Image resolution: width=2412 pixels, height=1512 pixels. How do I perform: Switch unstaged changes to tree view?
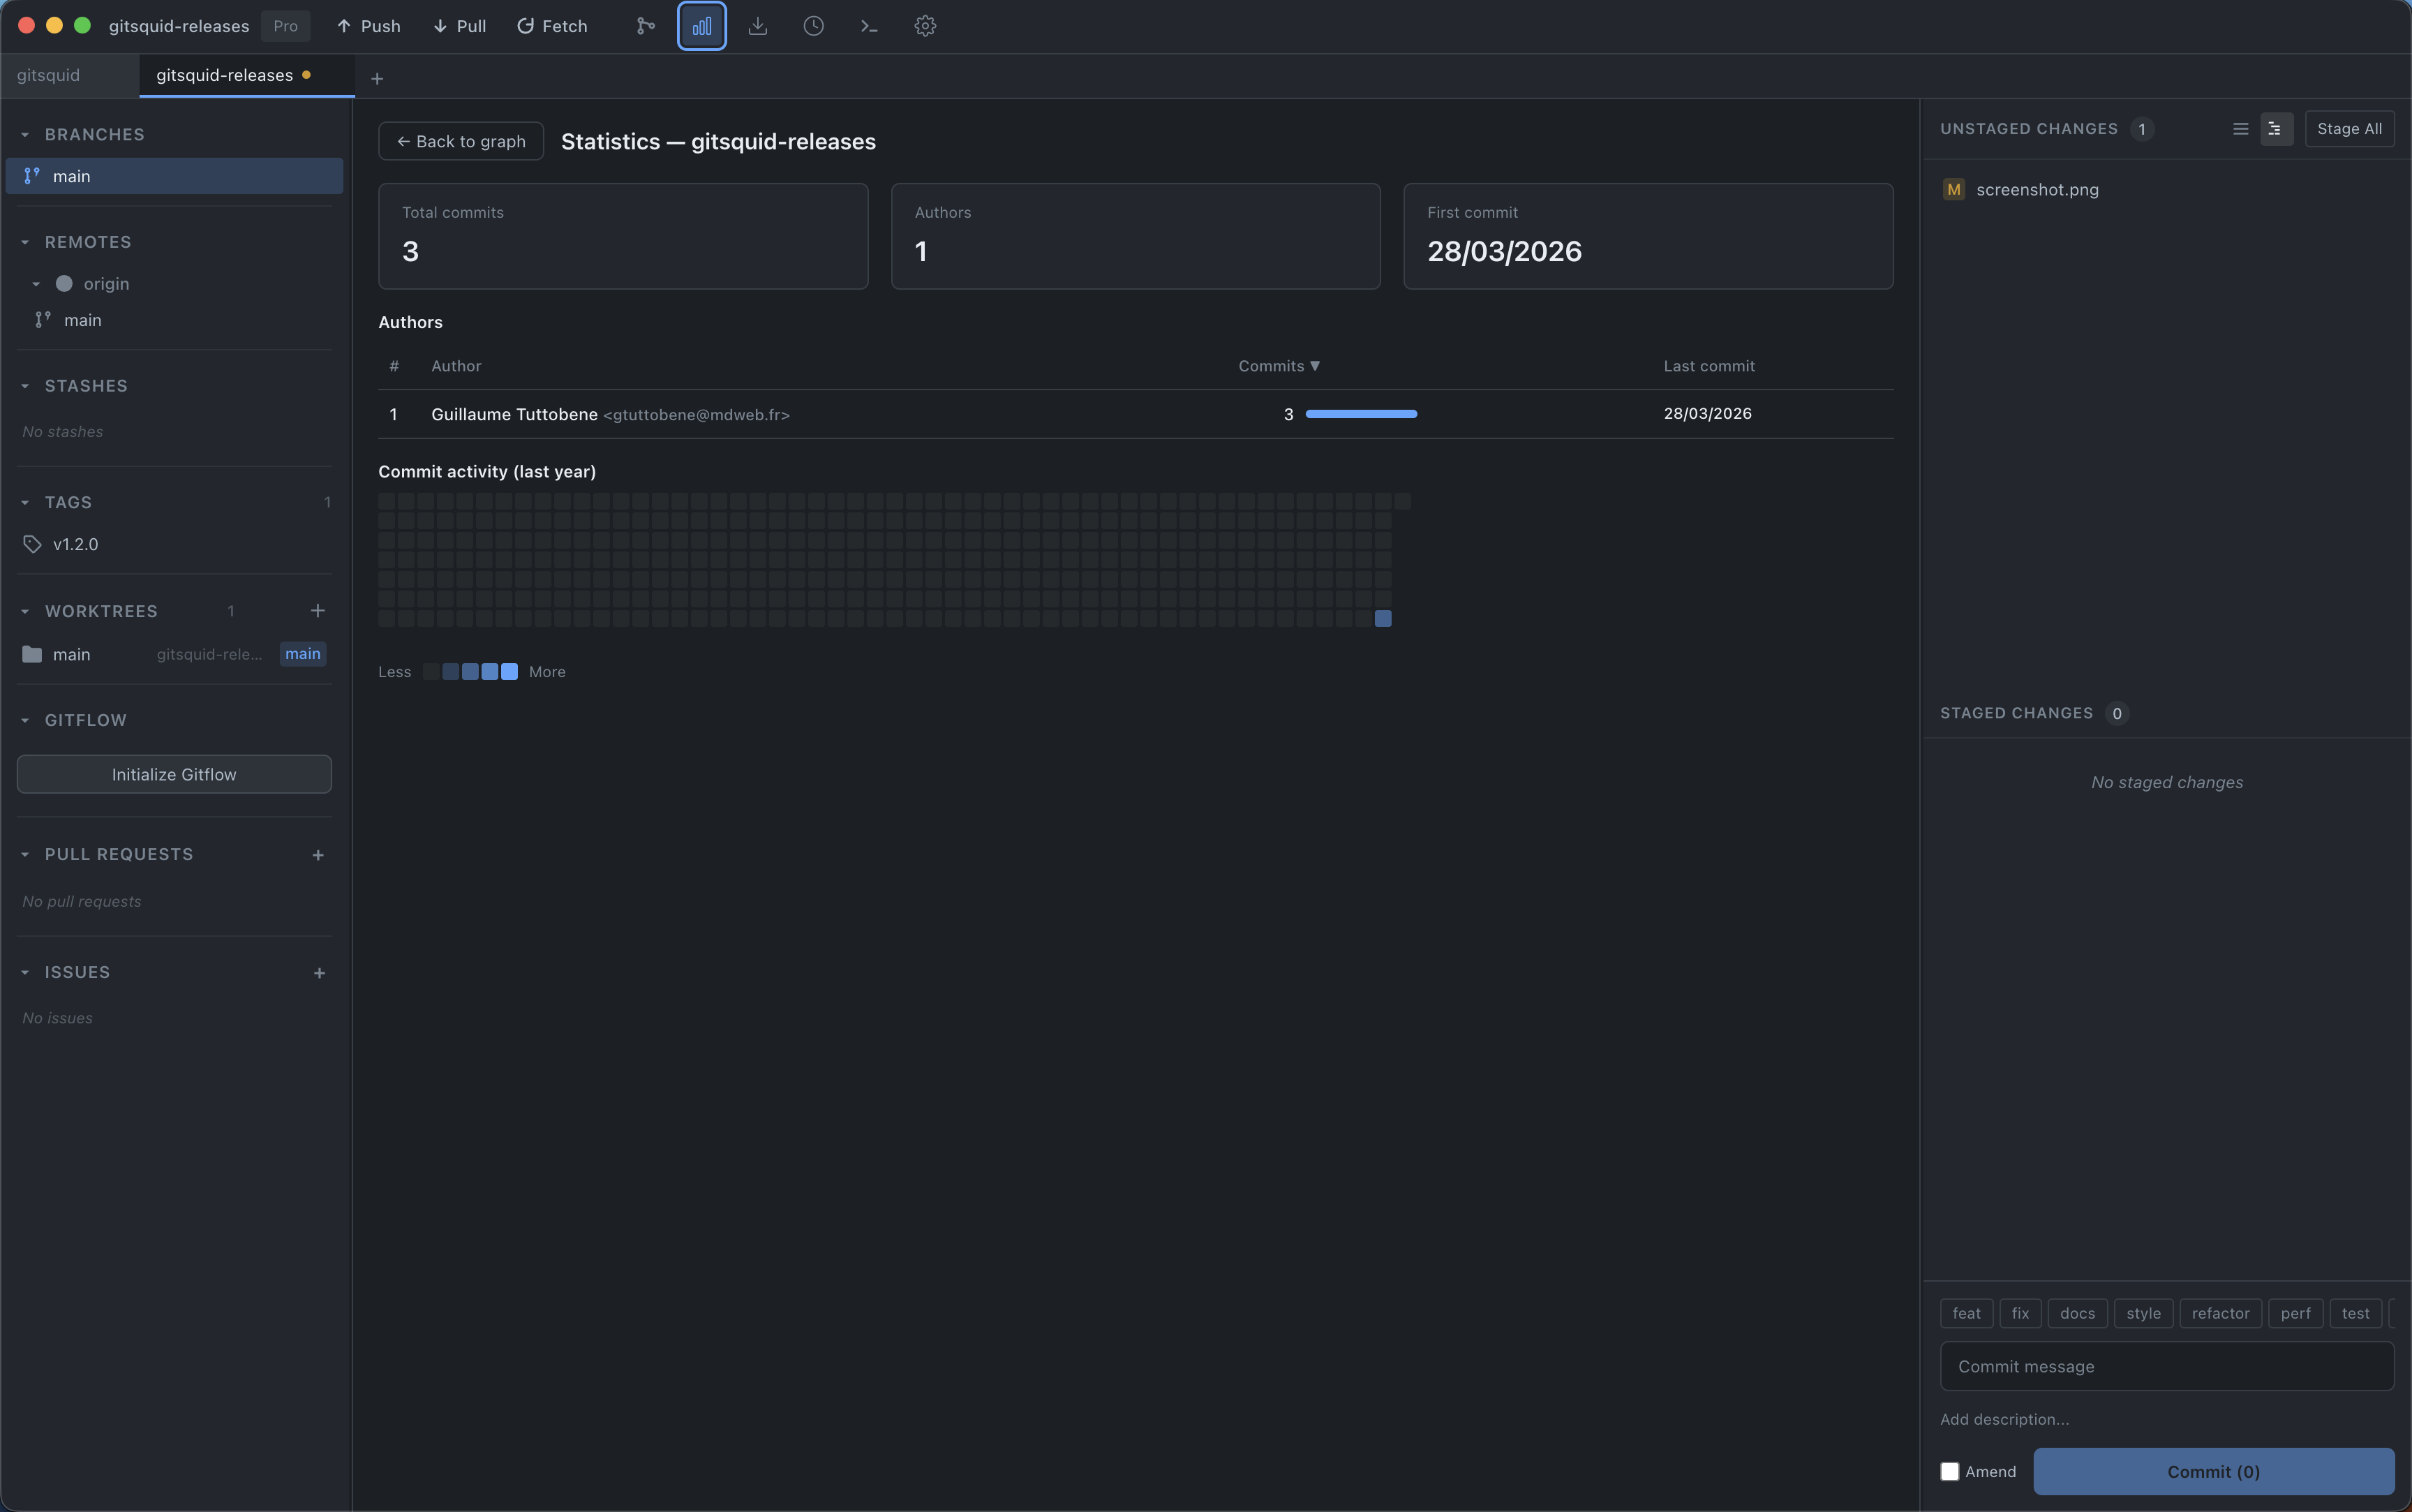pyautogui.click(x=2275, y=128)
